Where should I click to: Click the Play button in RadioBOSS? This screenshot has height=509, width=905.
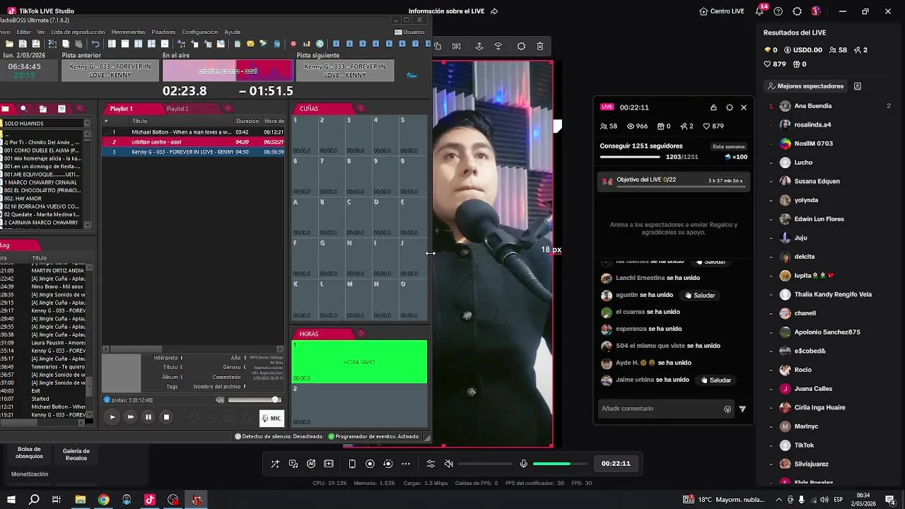112,417
